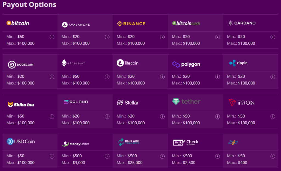Click USD Coin's Max. $100,000 text
This screenshot has height=171, width=281.
click(x=20, y=163)
